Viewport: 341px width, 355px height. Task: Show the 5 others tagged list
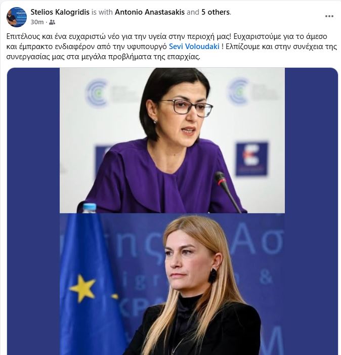pos(216,12)
